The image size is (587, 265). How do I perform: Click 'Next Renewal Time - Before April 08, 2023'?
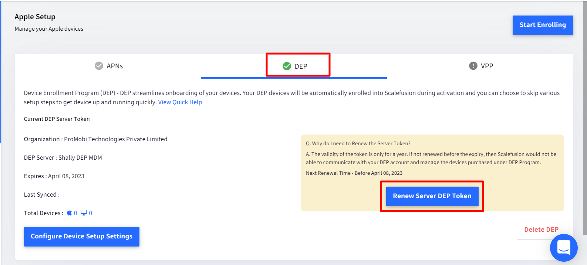pyautogui.click(x=354, y=173)
